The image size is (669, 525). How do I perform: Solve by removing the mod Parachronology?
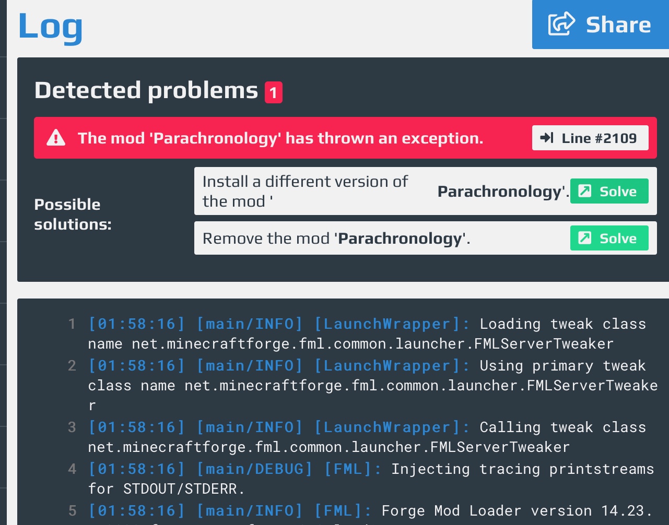(x=609, y=238)
